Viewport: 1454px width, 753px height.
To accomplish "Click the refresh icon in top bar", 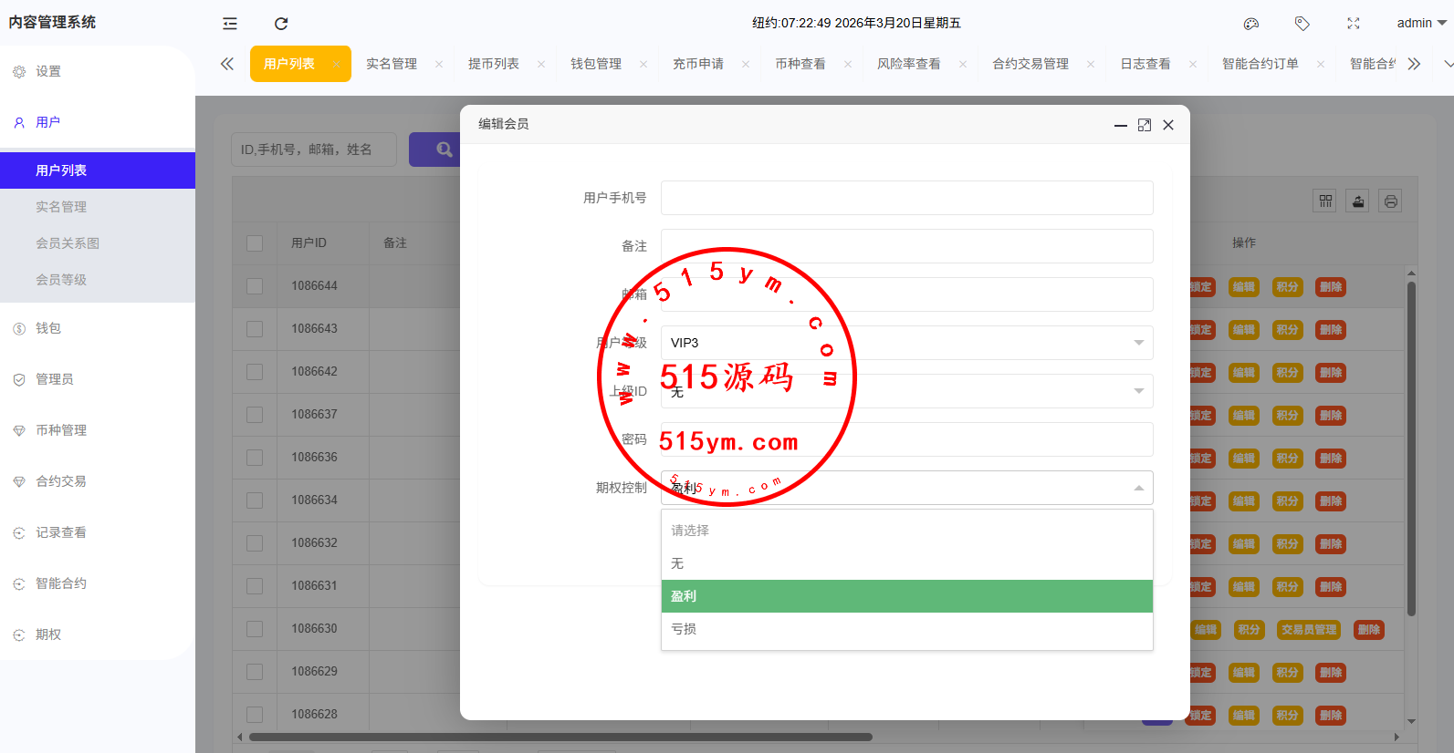I will 281,24.
